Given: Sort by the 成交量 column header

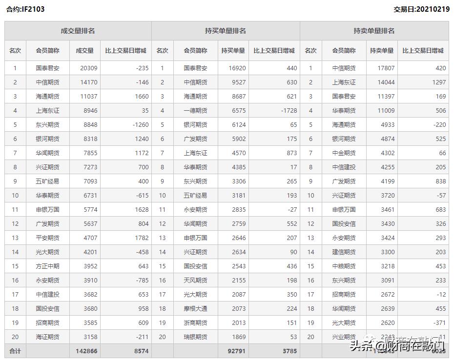Looking at the screenshot, I should point(84,50).
